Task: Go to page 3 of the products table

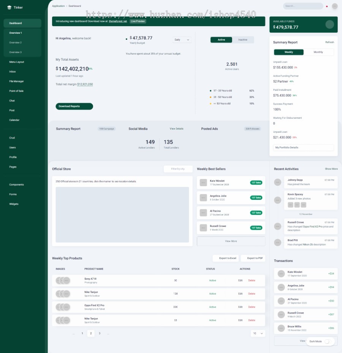Action: click(100, 333)
